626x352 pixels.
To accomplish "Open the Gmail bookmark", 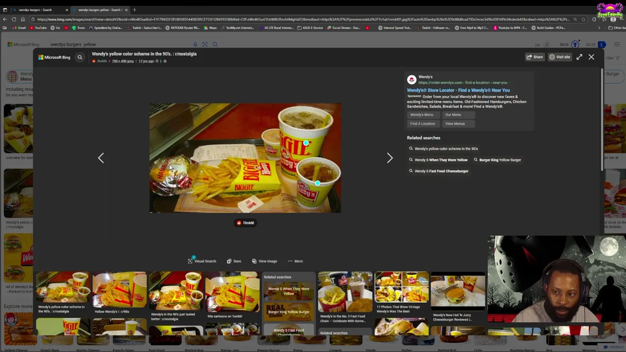I will (x=20, y=28).
